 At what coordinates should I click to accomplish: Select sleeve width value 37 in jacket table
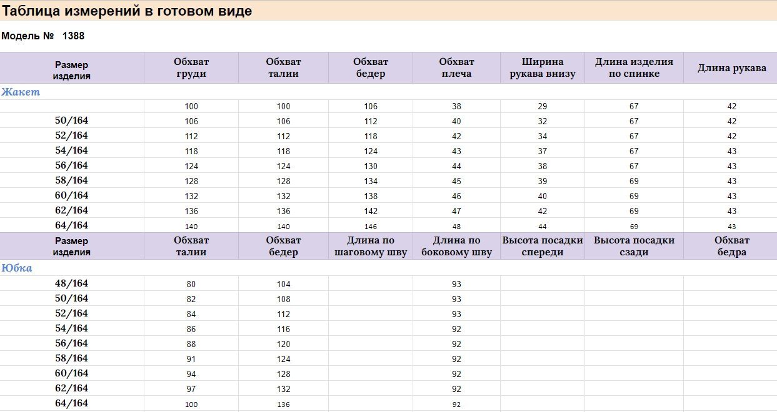pos(542,151)
